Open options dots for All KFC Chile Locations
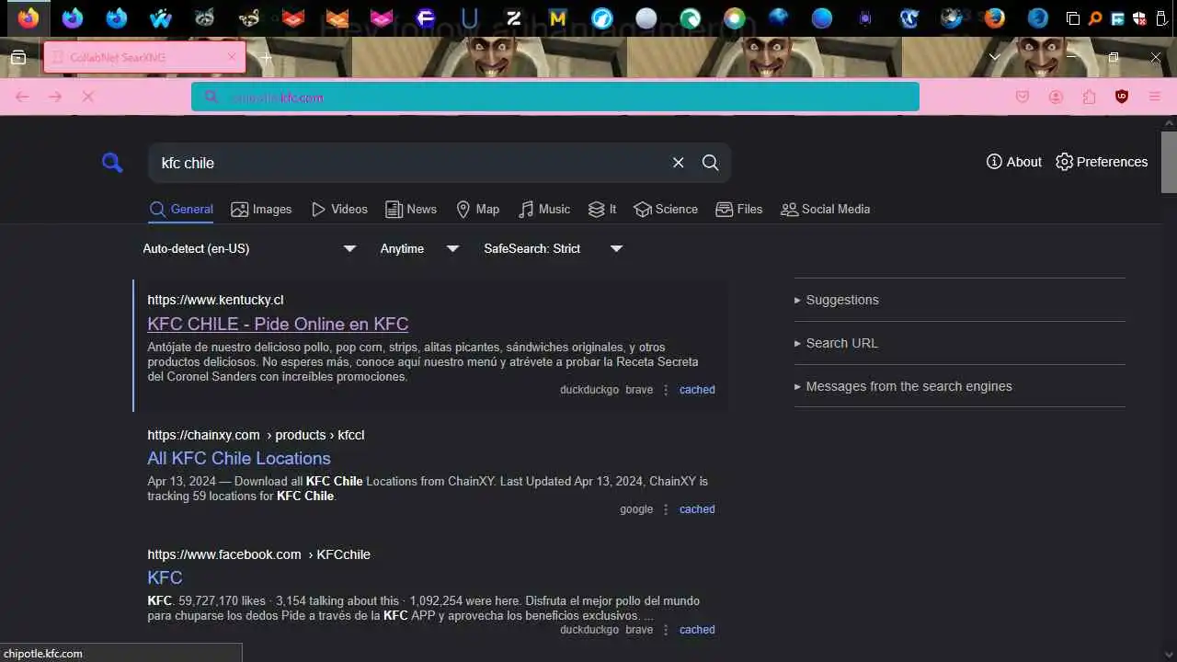 667,509
